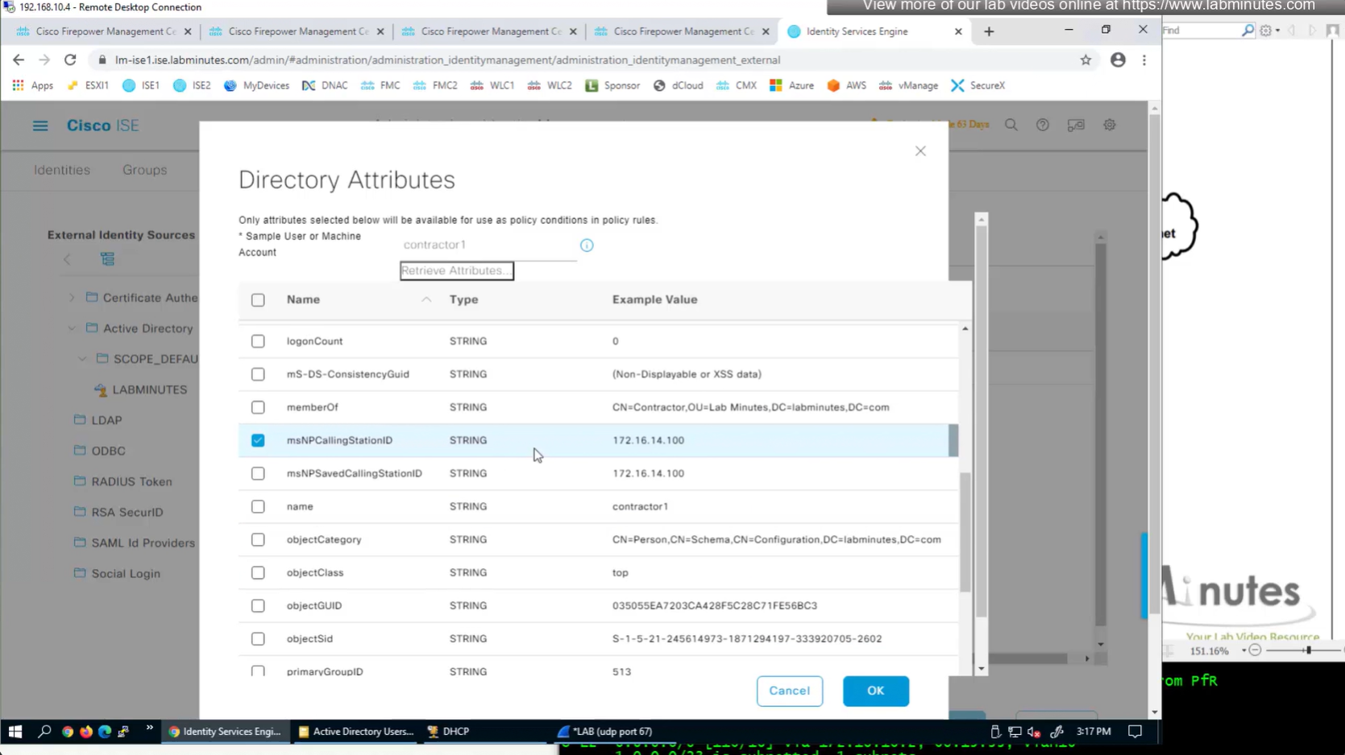The width and height of the screenshot is (1345, 755).
Task: Switch to the Identities tab
Action: 62,170
